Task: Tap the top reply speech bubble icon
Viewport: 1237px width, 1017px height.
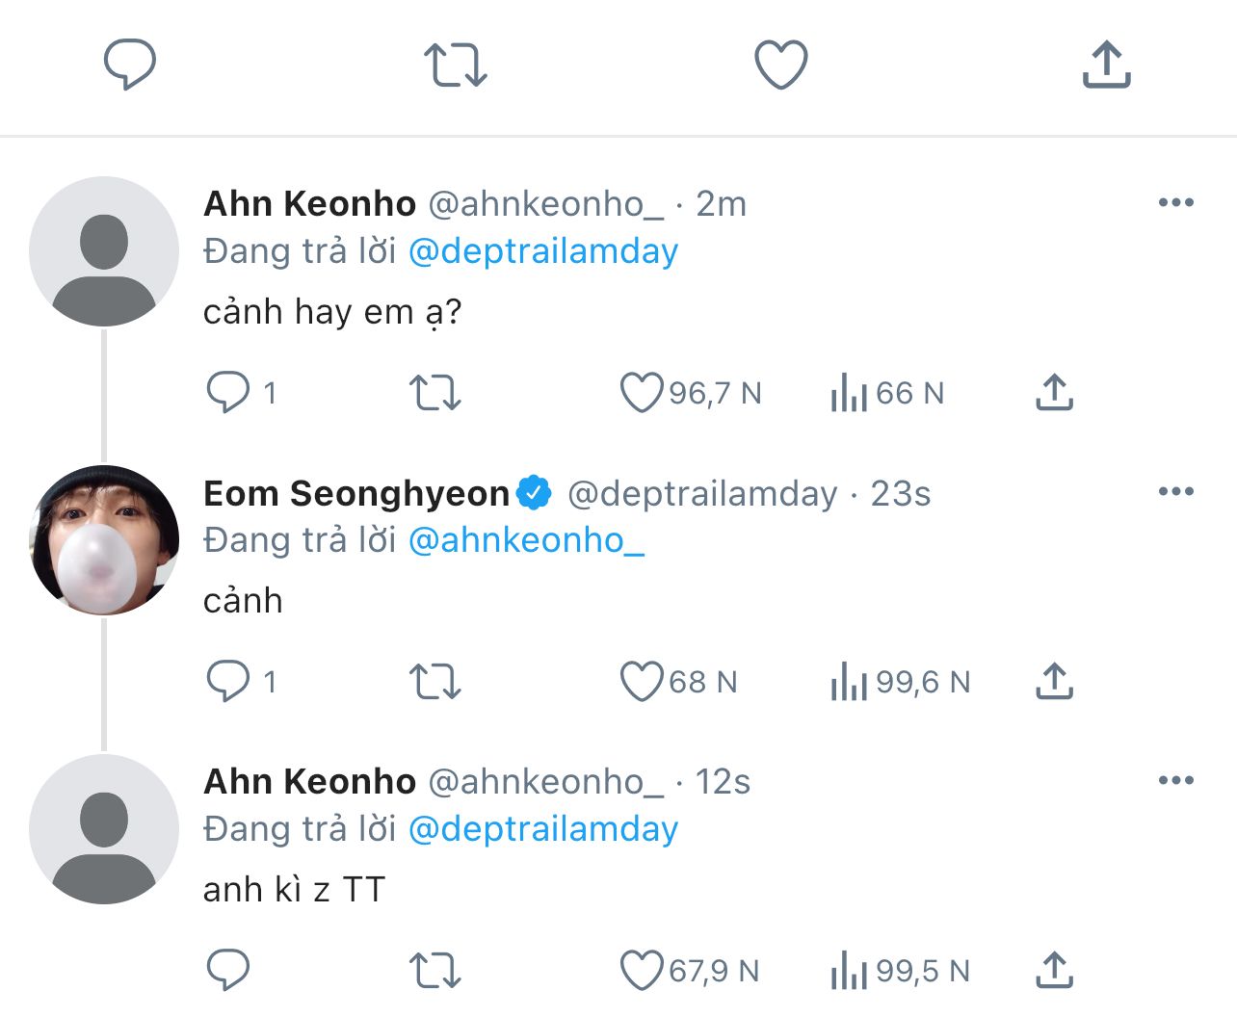Action: 129,65
